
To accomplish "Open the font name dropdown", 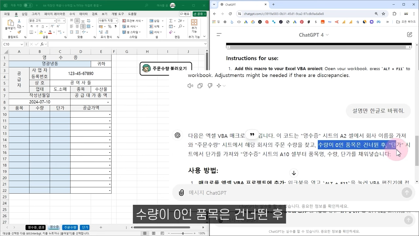I will 54,21.
